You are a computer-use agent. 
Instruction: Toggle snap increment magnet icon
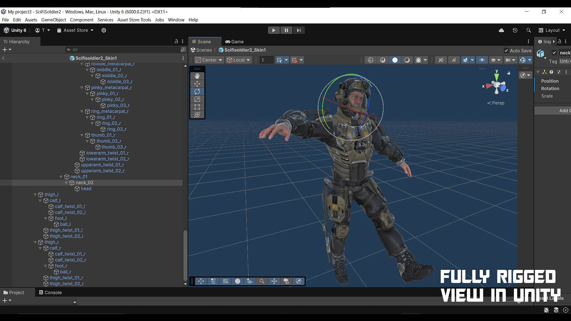coord(294,60)
